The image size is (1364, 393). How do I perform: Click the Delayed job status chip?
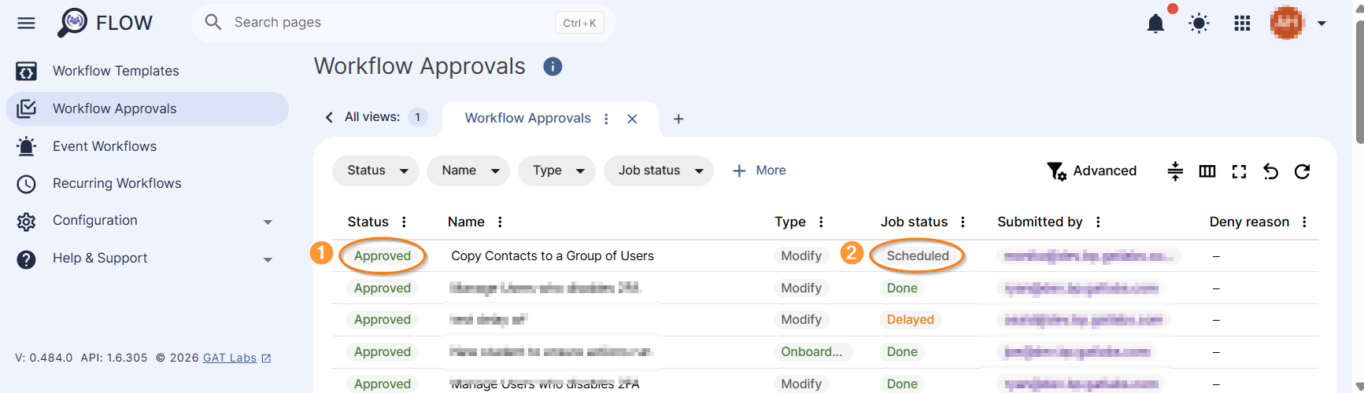pos(911,319)
